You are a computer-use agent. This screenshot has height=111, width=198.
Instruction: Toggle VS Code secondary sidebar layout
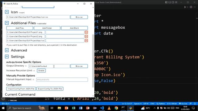tap(173, 2)
